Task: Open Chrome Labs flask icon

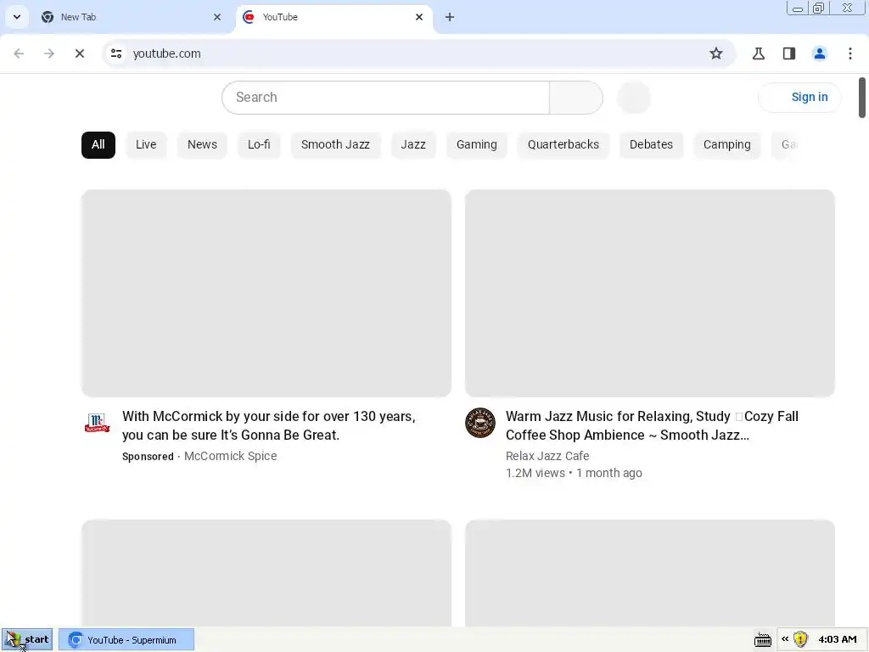Action: coord(758,53)
